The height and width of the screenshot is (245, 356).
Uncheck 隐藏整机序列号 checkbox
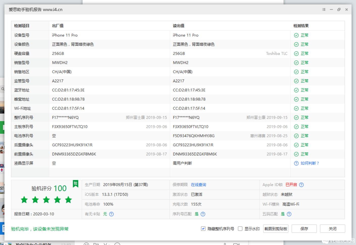pos(203,229)
